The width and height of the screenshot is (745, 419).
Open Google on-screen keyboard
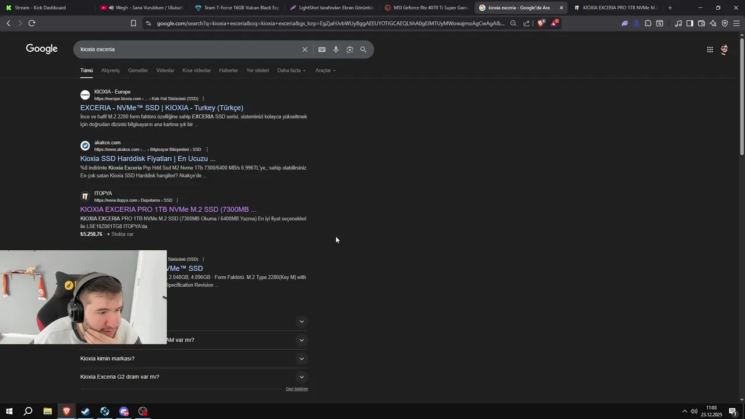pyautogui.click(x=322, y=49)
